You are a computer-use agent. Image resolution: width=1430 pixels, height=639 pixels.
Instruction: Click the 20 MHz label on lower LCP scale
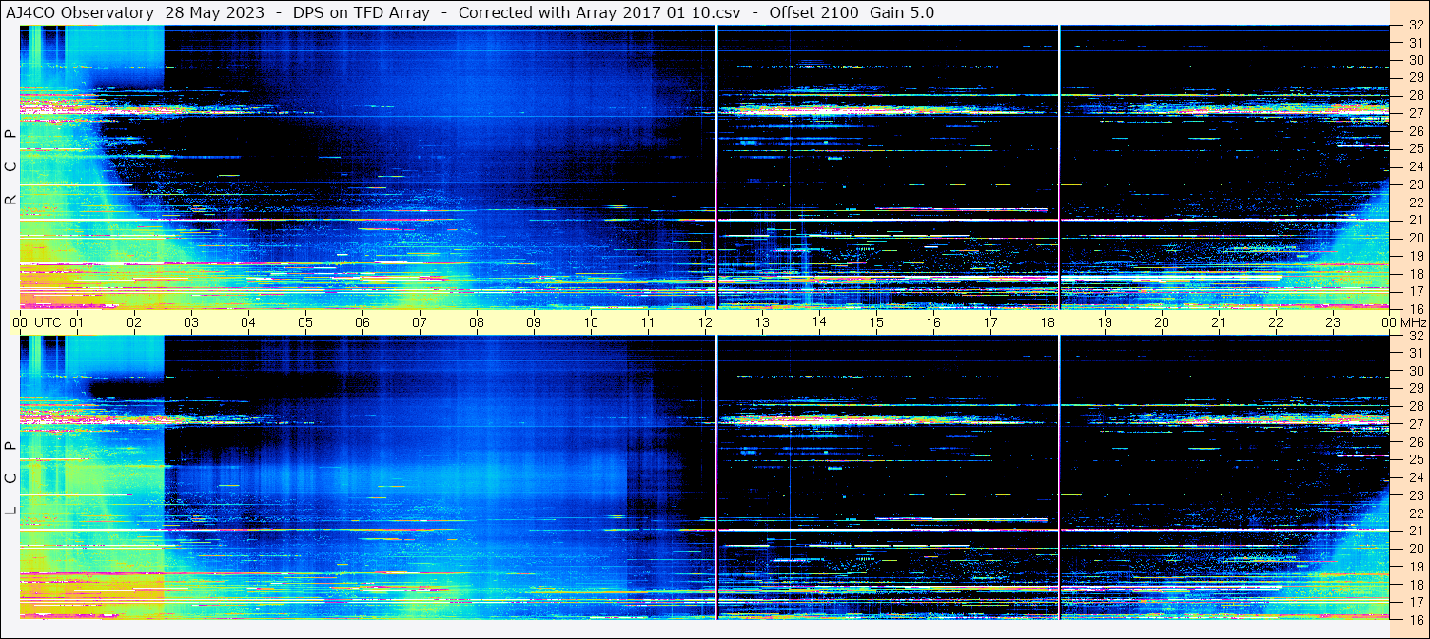[1415, 549]
